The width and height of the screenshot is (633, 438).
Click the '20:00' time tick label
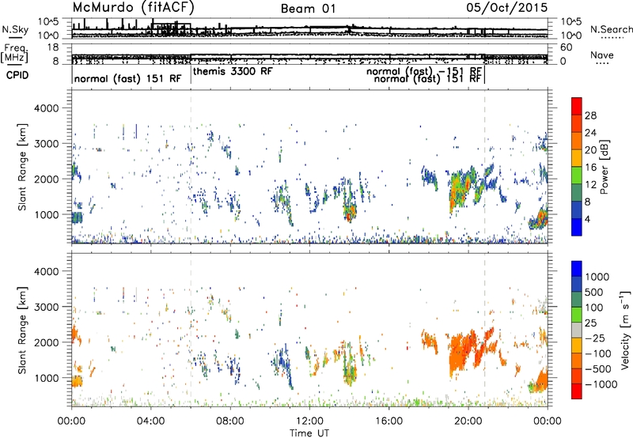(468, 421)
